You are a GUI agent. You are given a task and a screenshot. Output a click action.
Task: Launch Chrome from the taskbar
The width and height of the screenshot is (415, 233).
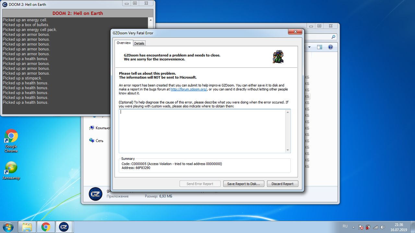tap(46, 227)
